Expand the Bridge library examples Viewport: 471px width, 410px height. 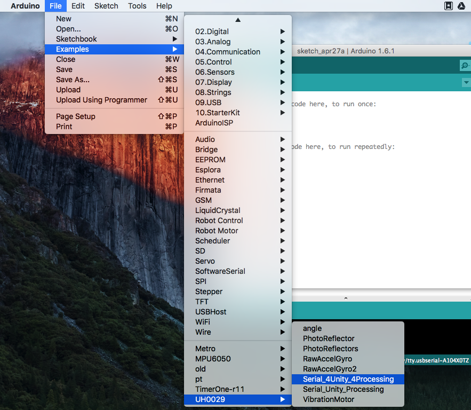point(238,149)
